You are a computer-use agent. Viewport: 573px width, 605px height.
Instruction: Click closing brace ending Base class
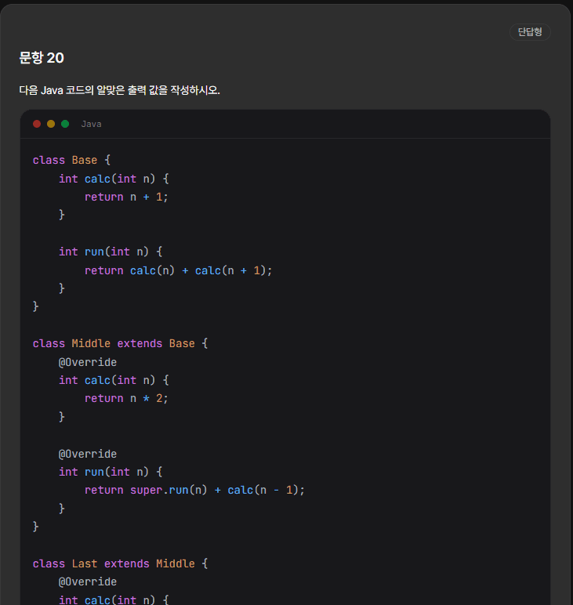point(35,306)
